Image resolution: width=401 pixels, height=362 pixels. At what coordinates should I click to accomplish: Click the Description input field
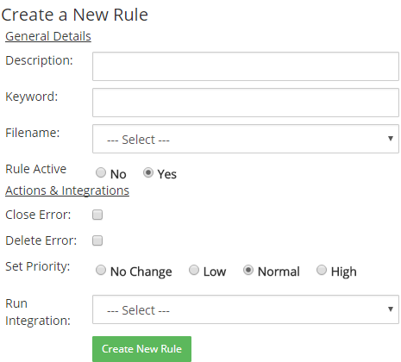pos(246,66)
